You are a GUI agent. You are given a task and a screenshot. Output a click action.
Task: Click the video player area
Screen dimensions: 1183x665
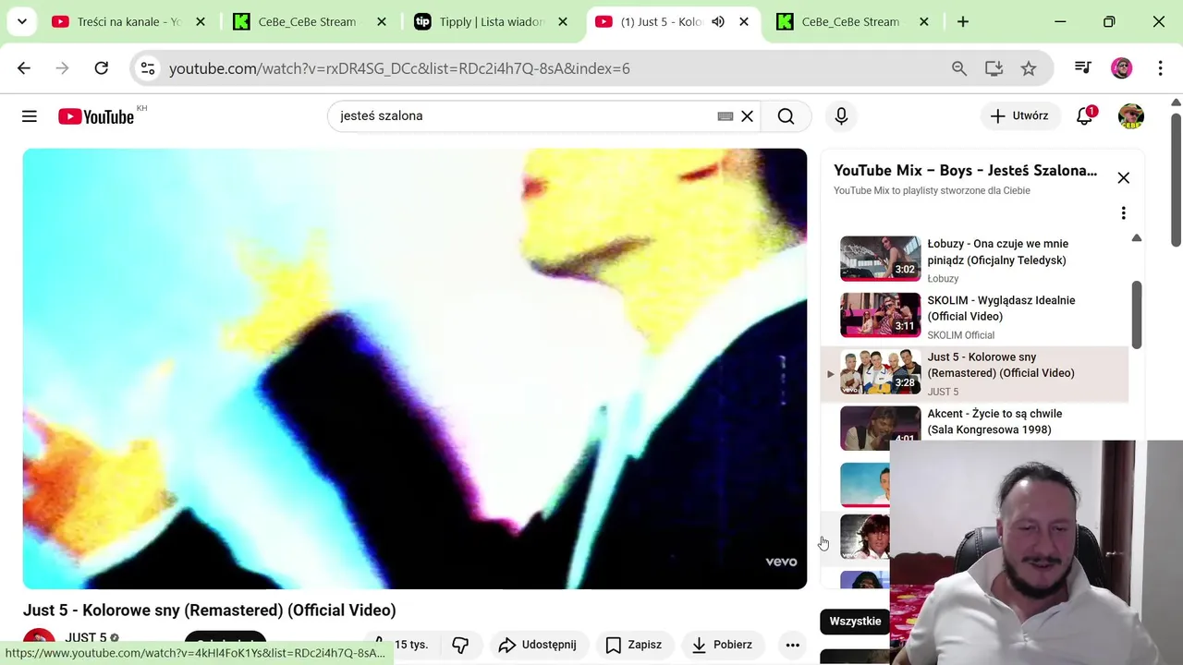coord(415,369)
